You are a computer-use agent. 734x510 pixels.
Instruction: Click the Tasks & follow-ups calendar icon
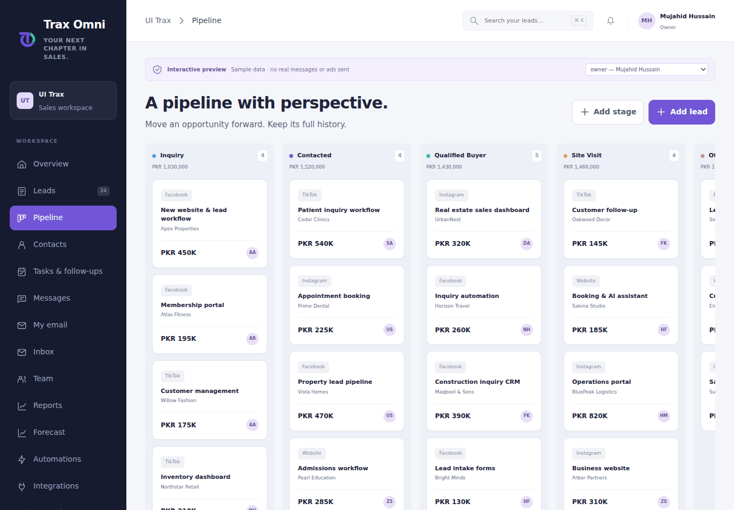22,272
